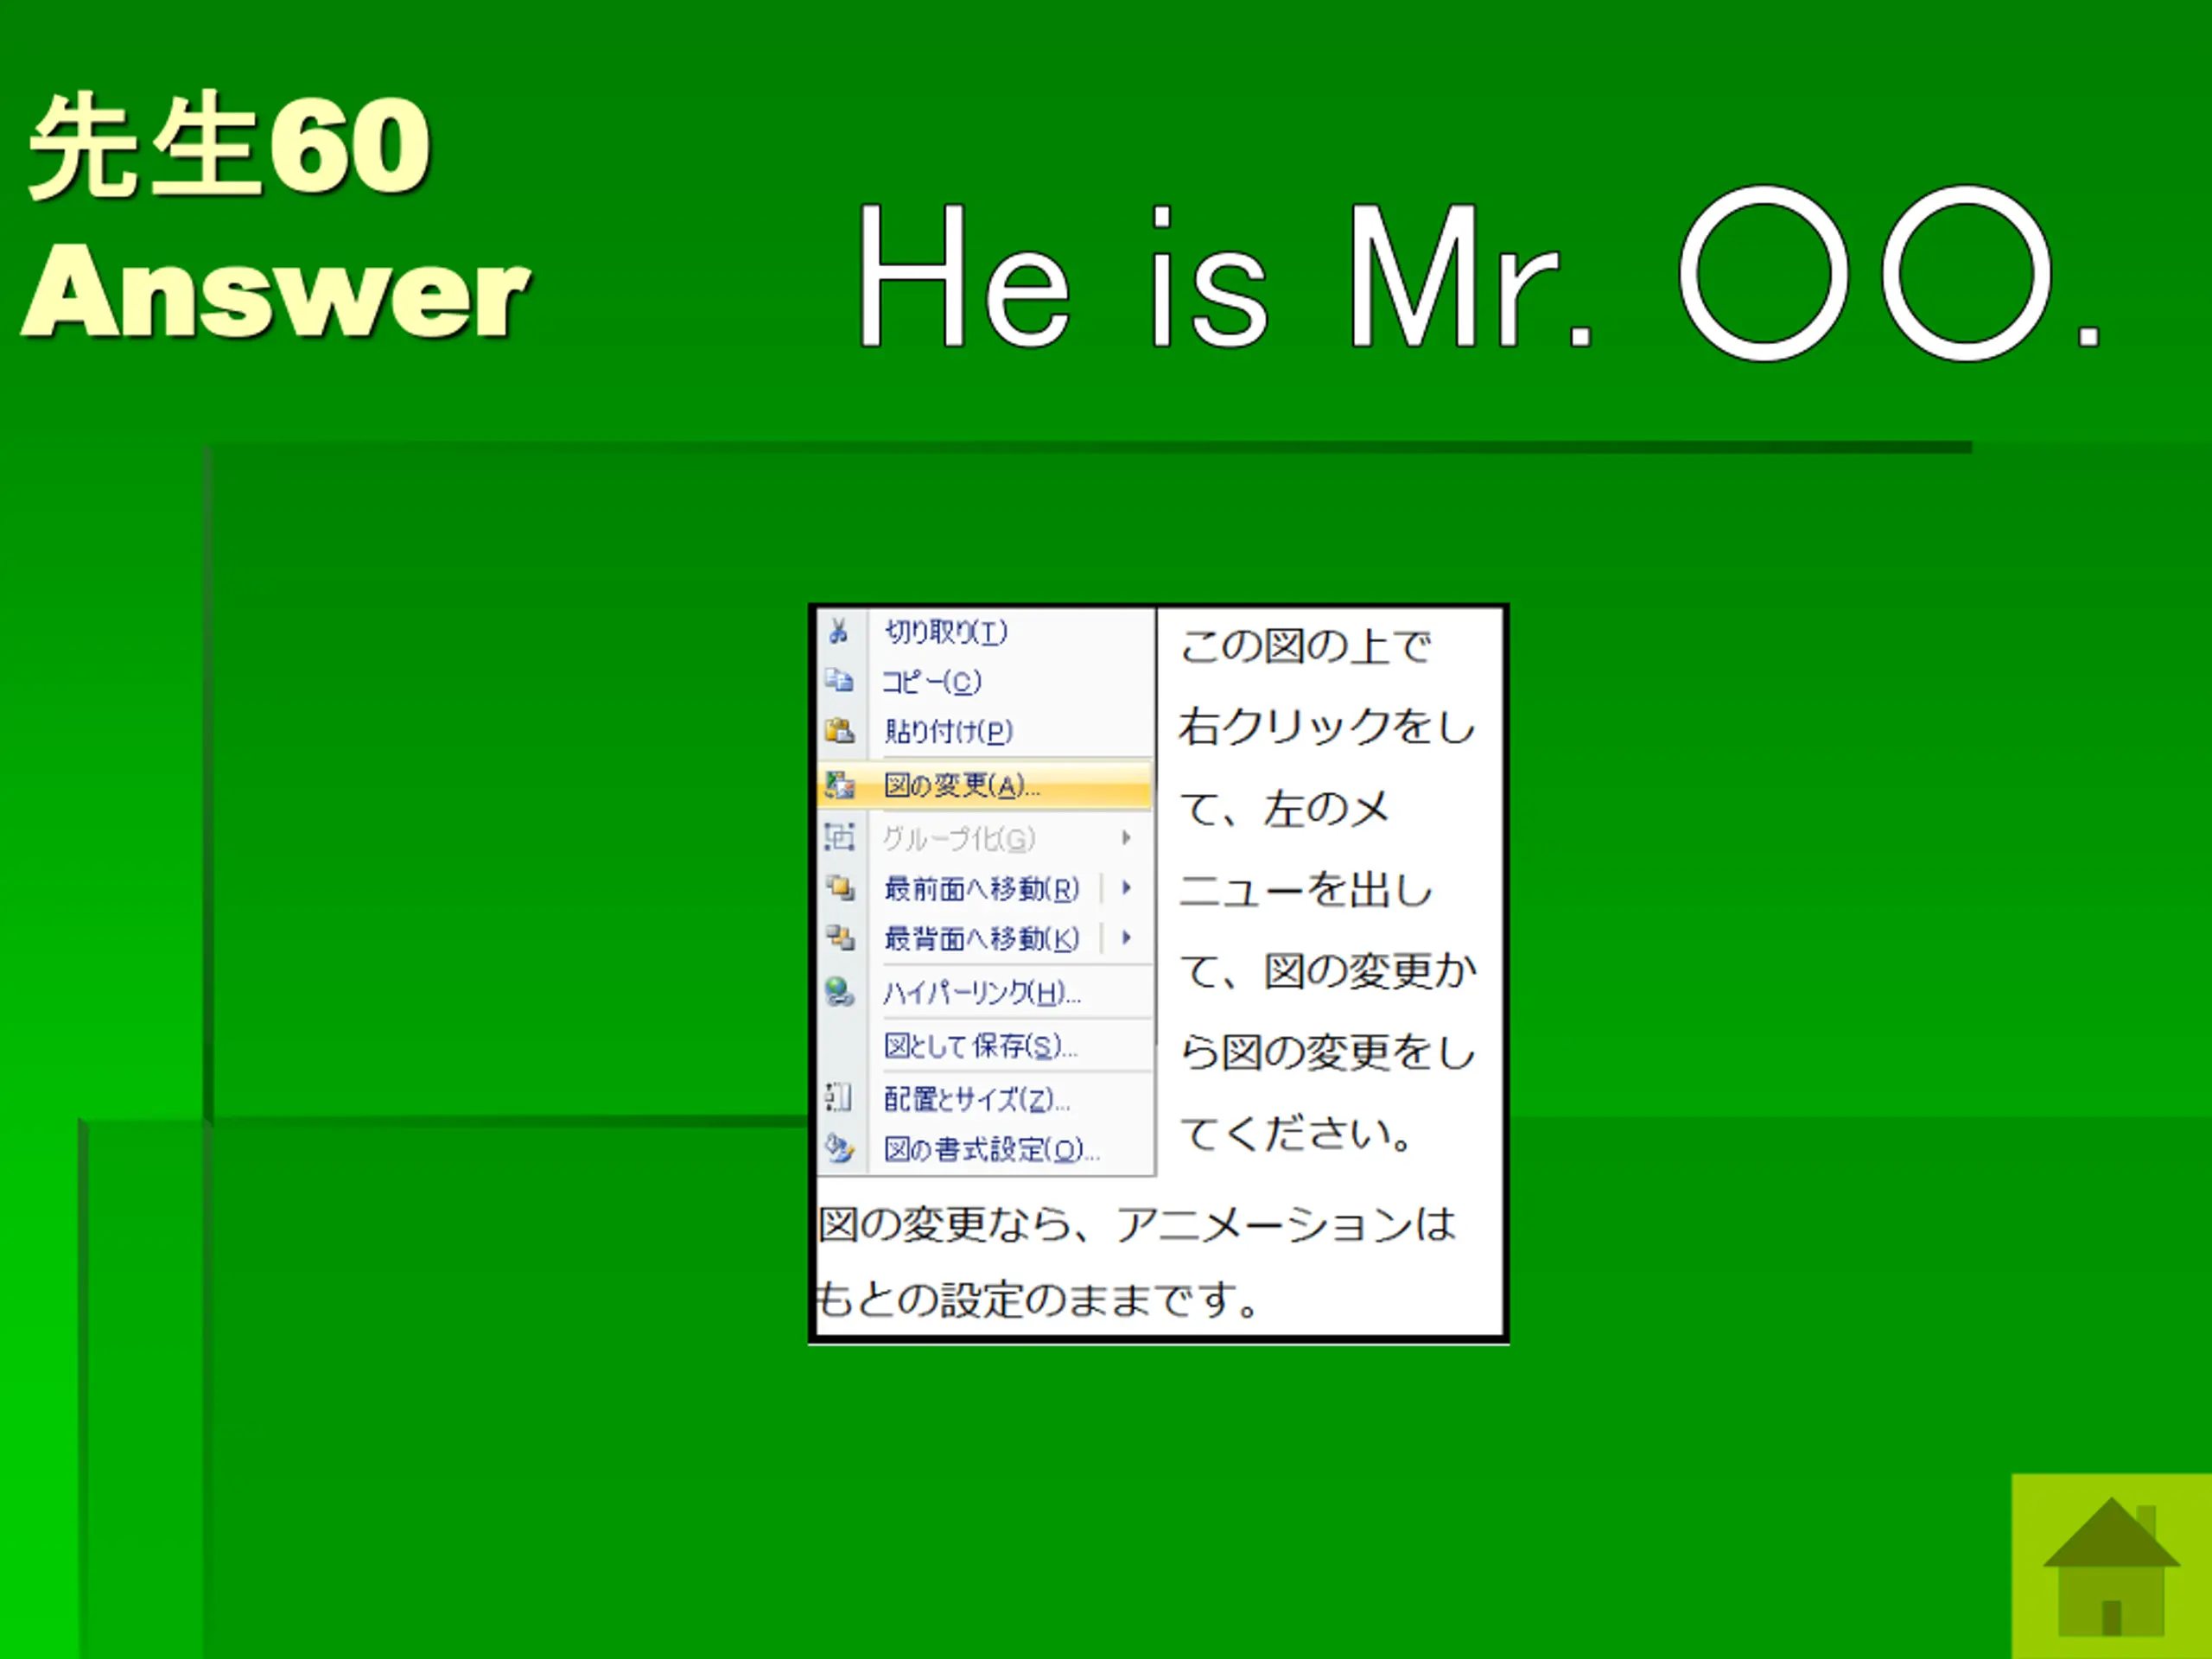This screenshot has width=2212, height=1659.
Task: Click the 'He is Mr. 〇〇.' answer text
Action: pos(1481,274)
